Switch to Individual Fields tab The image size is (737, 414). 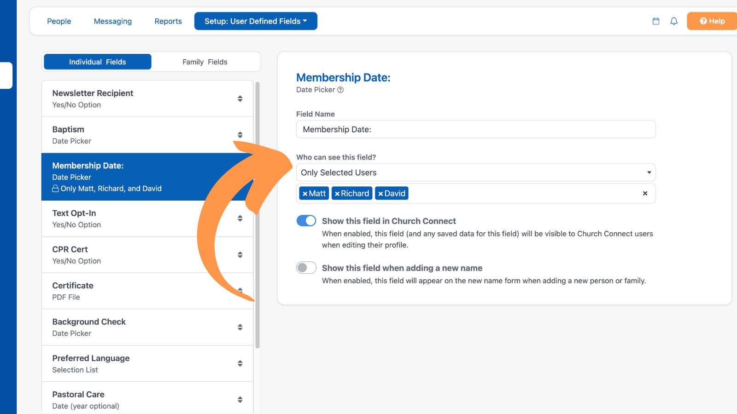point(98,62)
